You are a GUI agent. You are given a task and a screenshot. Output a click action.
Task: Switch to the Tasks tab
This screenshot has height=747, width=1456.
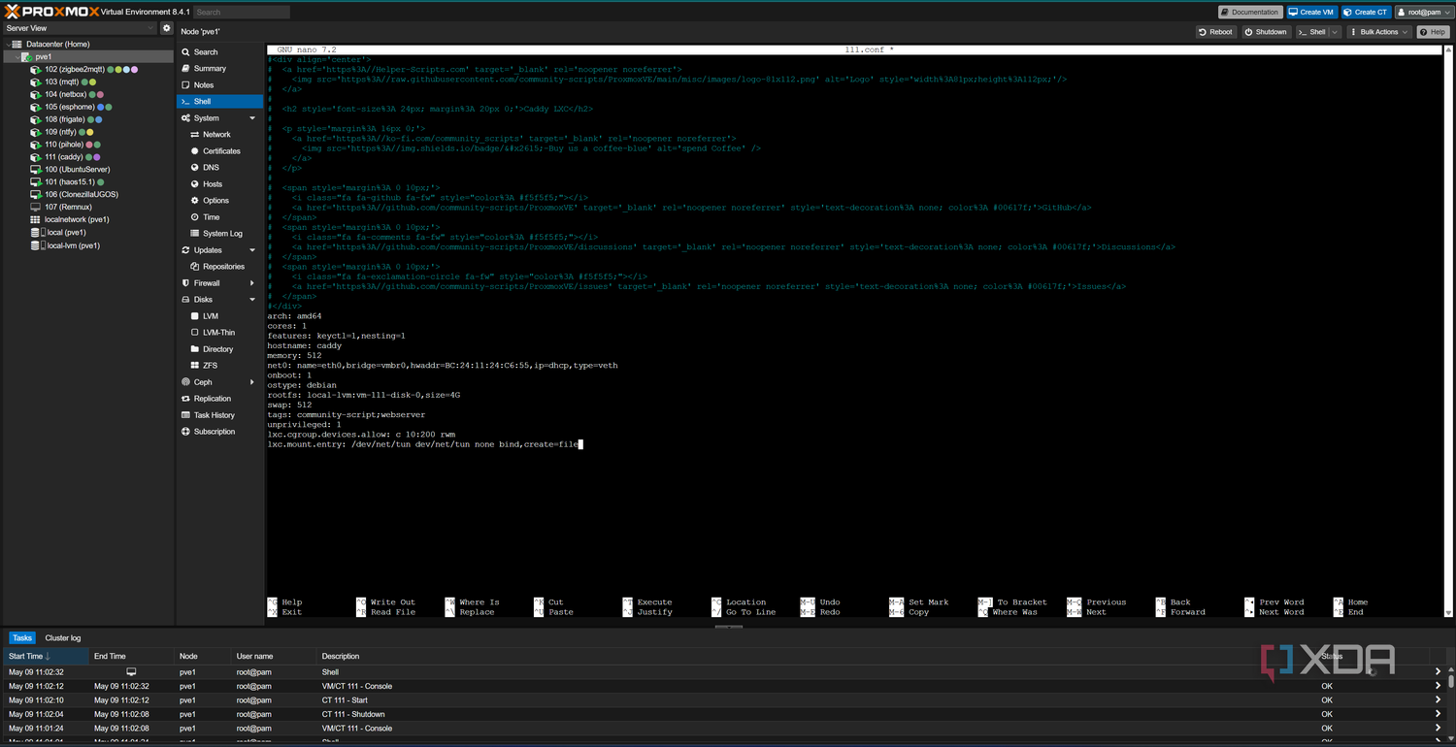(22, 638)
